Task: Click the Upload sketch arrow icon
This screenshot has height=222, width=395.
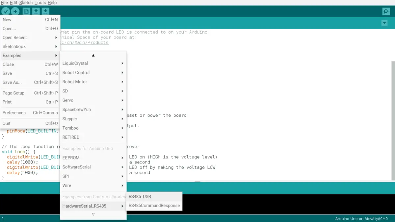Action: click(15, 11)
